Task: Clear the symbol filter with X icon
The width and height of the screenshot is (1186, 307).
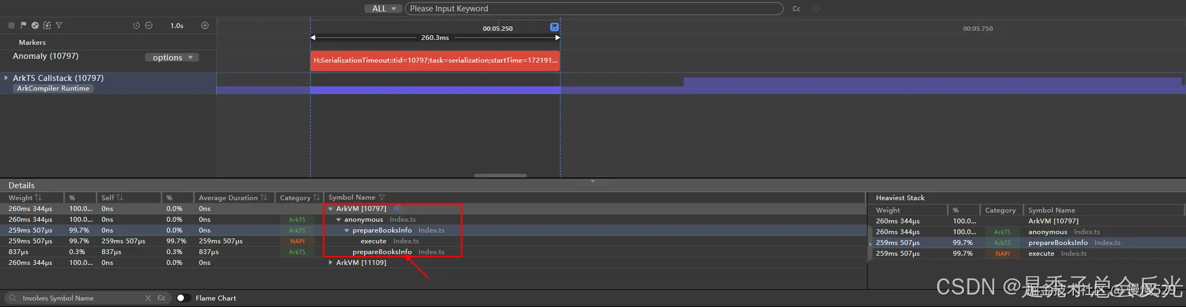Action: point(148,298)
